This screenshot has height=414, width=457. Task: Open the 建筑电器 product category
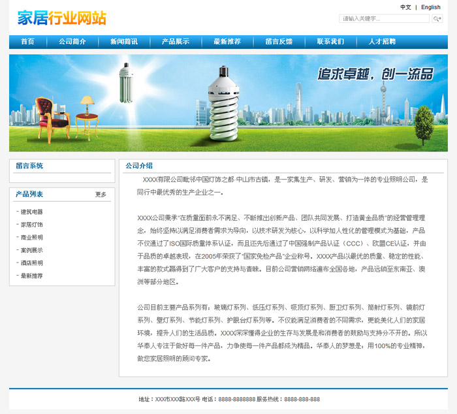click(31, 212)
